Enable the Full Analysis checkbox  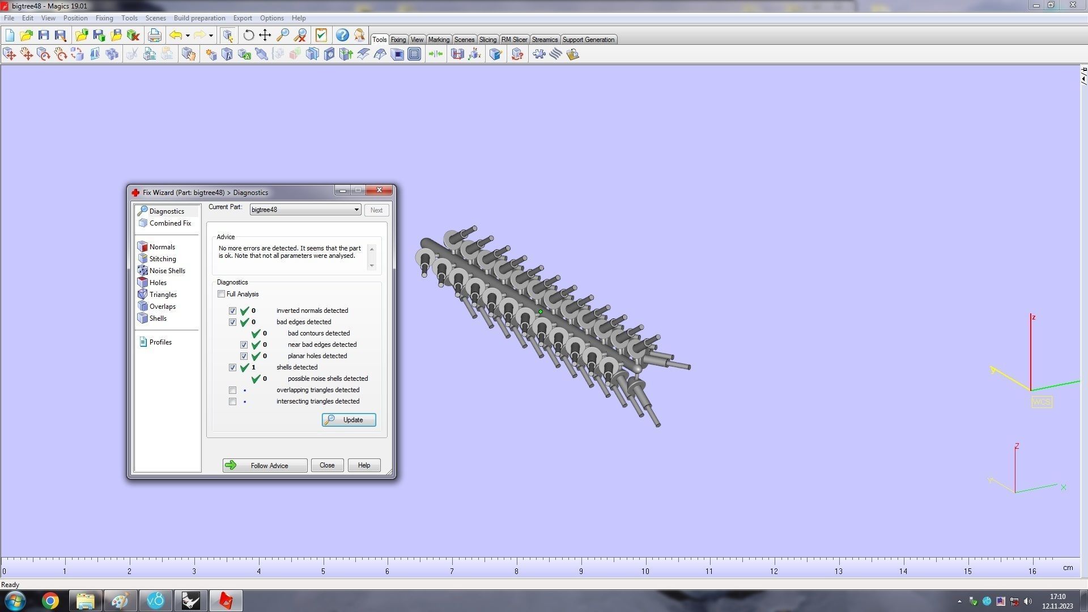pos(222,294)
